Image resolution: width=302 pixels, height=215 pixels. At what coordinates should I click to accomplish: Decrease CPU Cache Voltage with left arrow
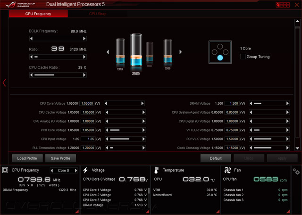click(107, 112)
